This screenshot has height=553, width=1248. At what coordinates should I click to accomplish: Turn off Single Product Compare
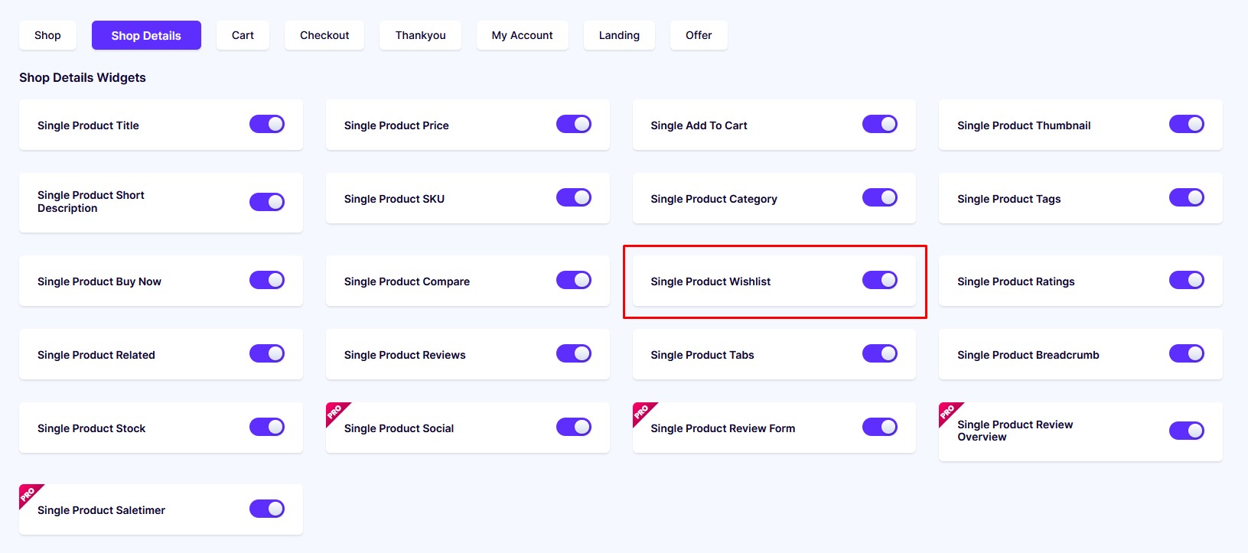pyautogui.click(x=574, y=280)
